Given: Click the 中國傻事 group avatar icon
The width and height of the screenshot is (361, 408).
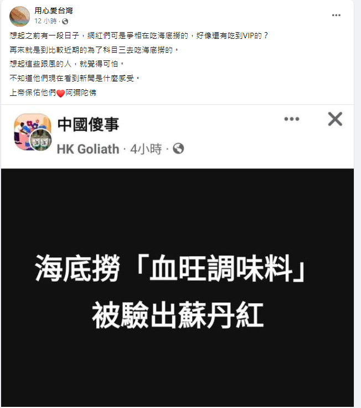Looking at the screenshot, I should pyautogui.click(x=33, y=132).
